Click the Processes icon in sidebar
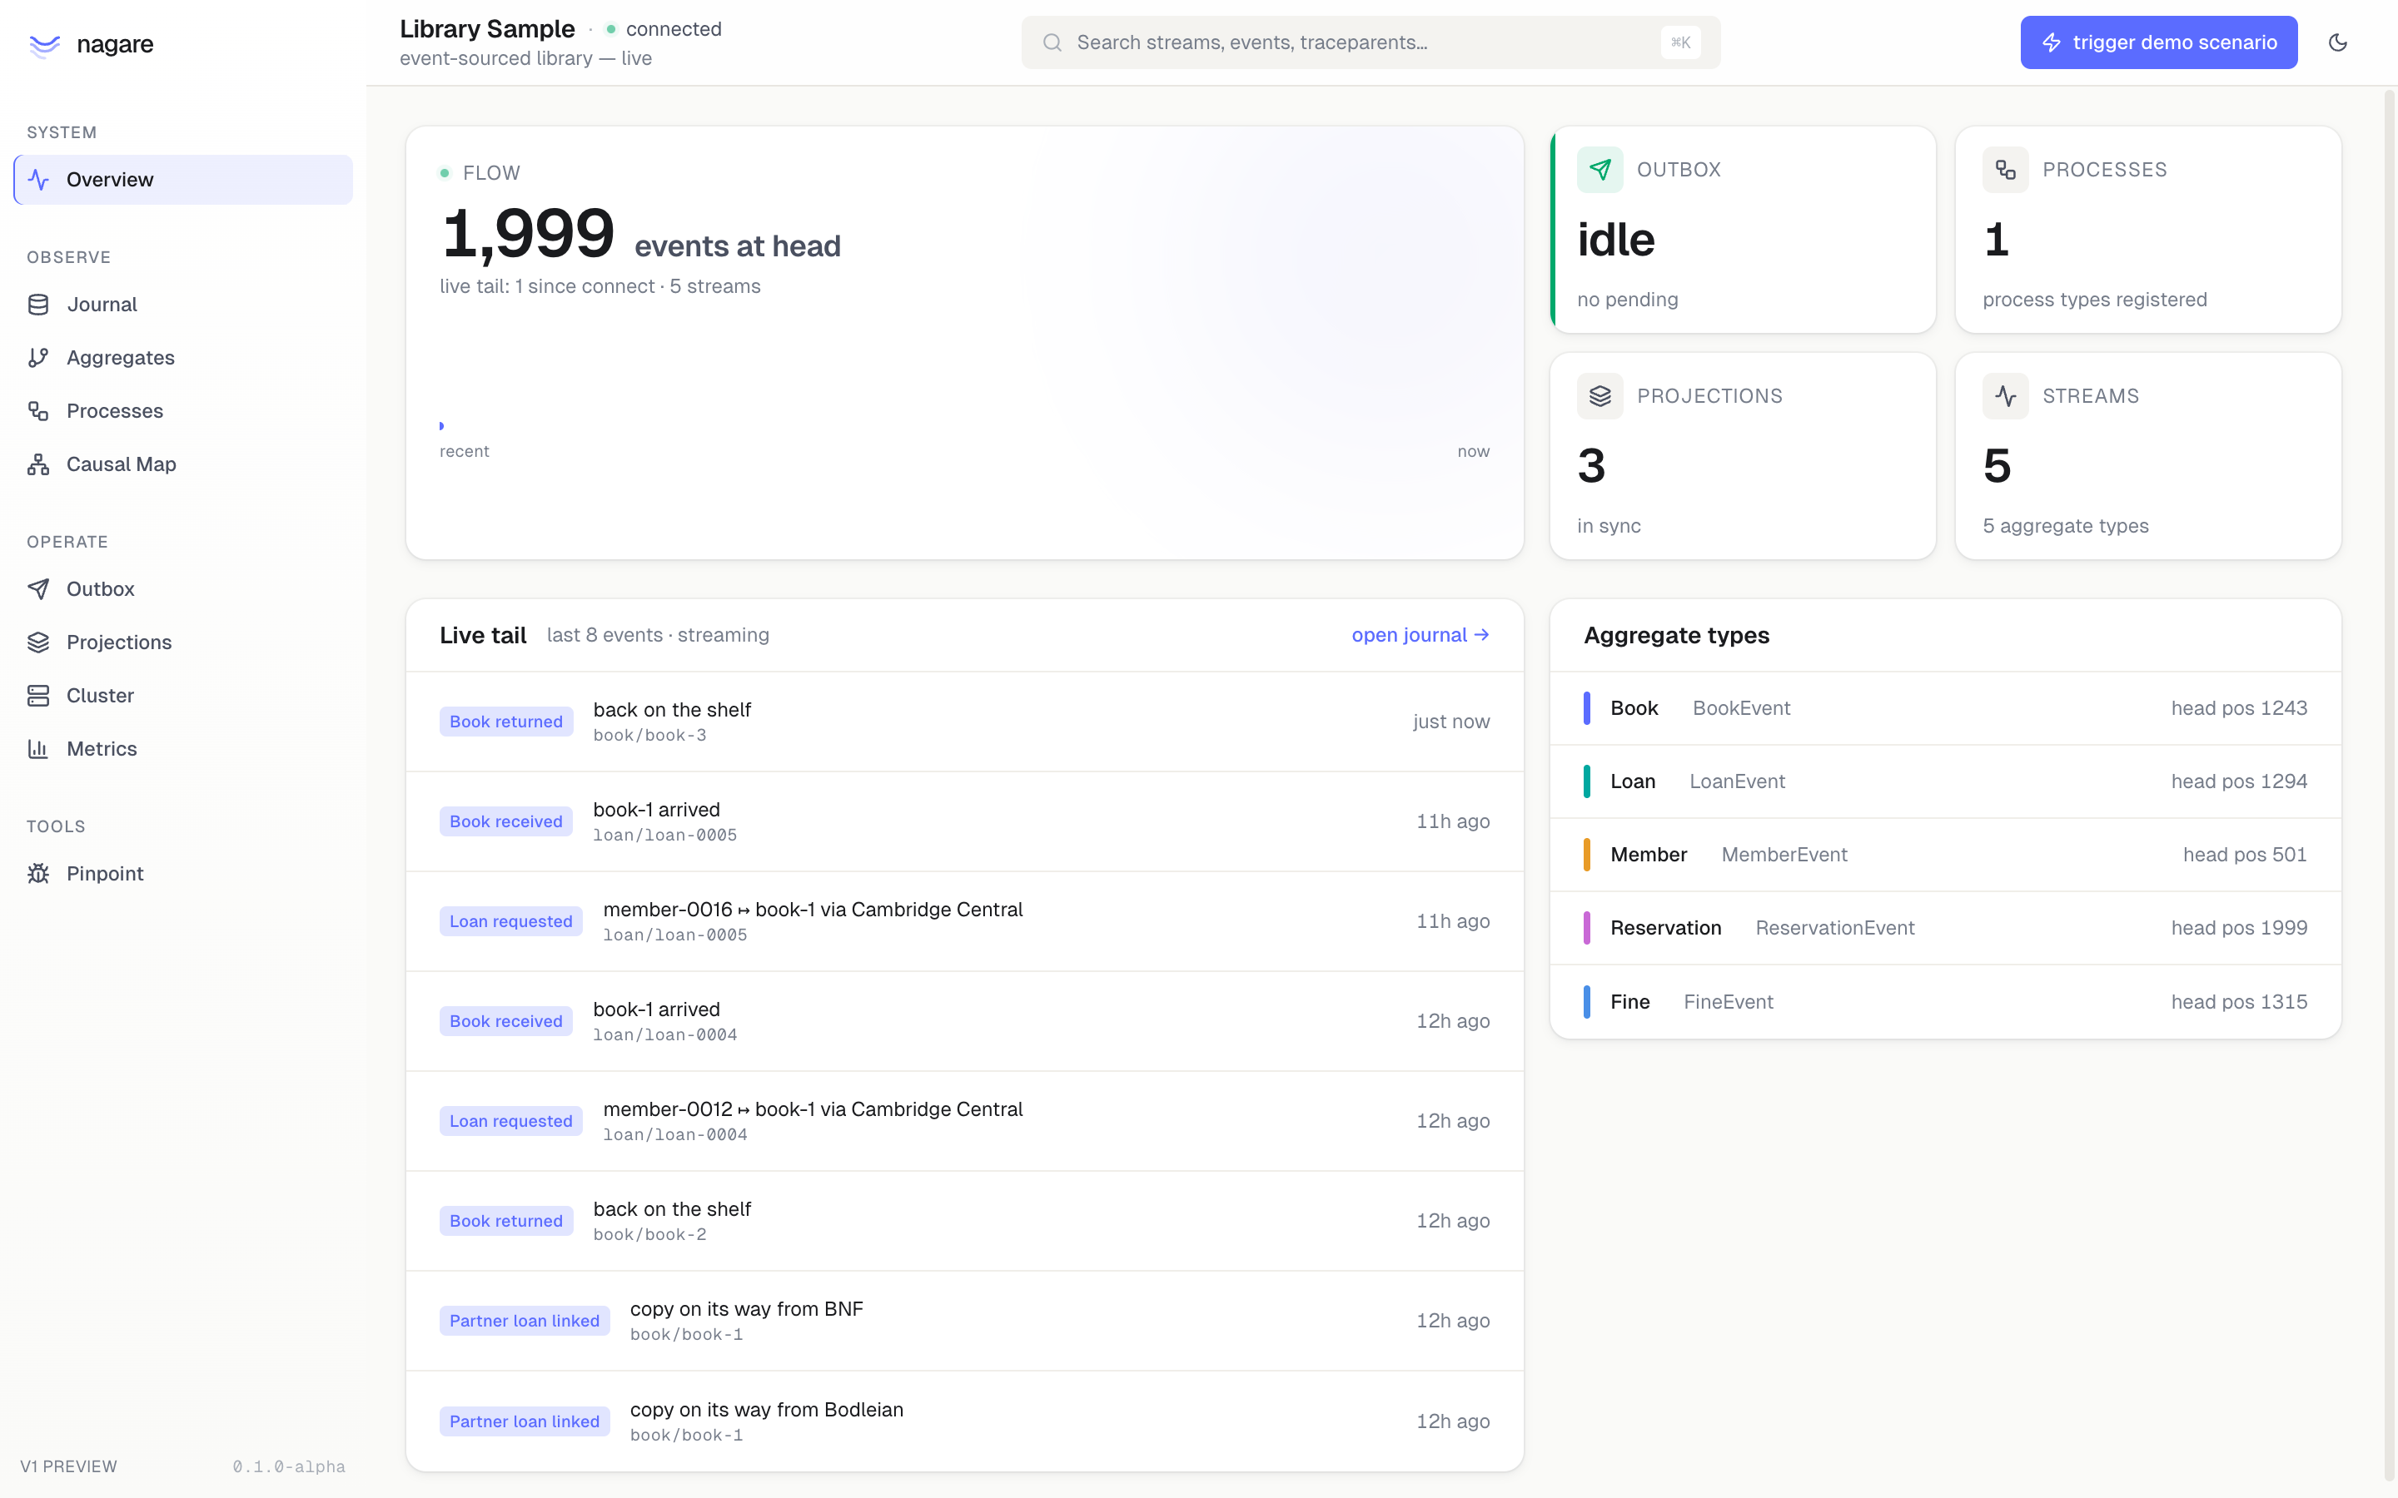Screen dimensions: 2398x1498 (x=38, y=411)
